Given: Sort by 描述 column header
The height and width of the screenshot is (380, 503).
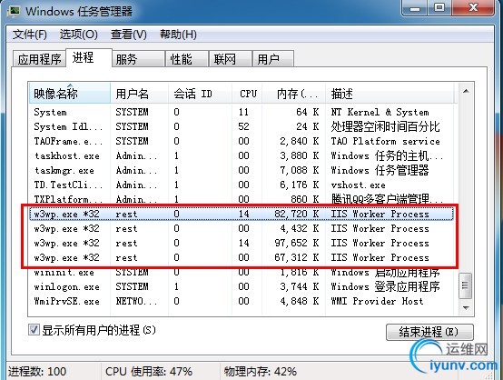Looking at the screenshot, I should pyautogui.click(x=390, y=94).
